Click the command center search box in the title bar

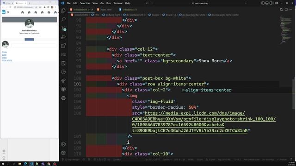coord(219,3)
